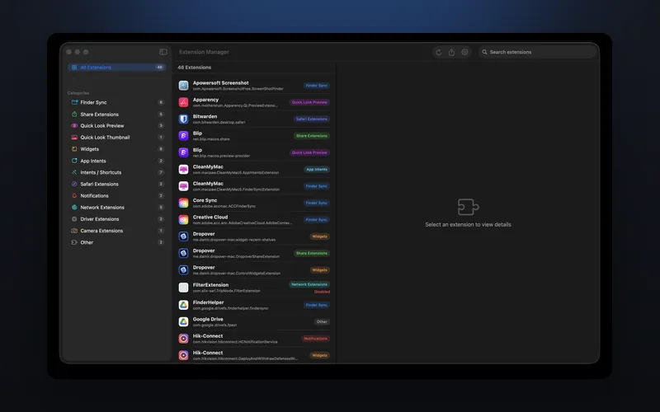Choose the Widgets category
This screenshot has height=412, width=660.
pos(116,149)
